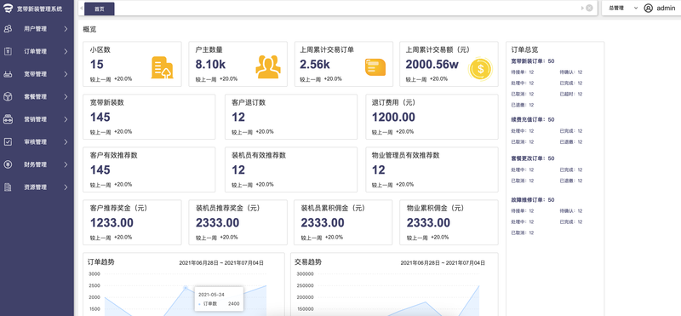The image size is (681, 316).
Task: Click the 客户退订数 card value
Action: [238, 118]
